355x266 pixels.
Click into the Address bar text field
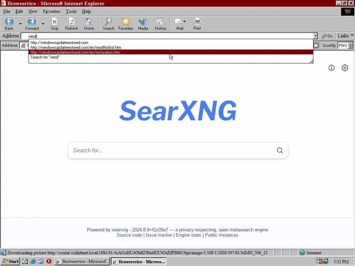pos(167,36)
